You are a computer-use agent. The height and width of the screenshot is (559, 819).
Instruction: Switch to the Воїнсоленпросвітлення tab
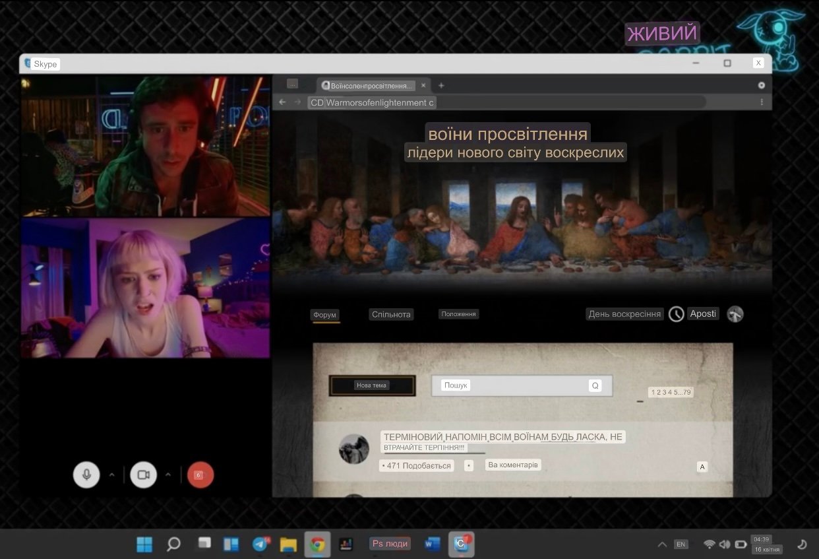tap(374, 85)
